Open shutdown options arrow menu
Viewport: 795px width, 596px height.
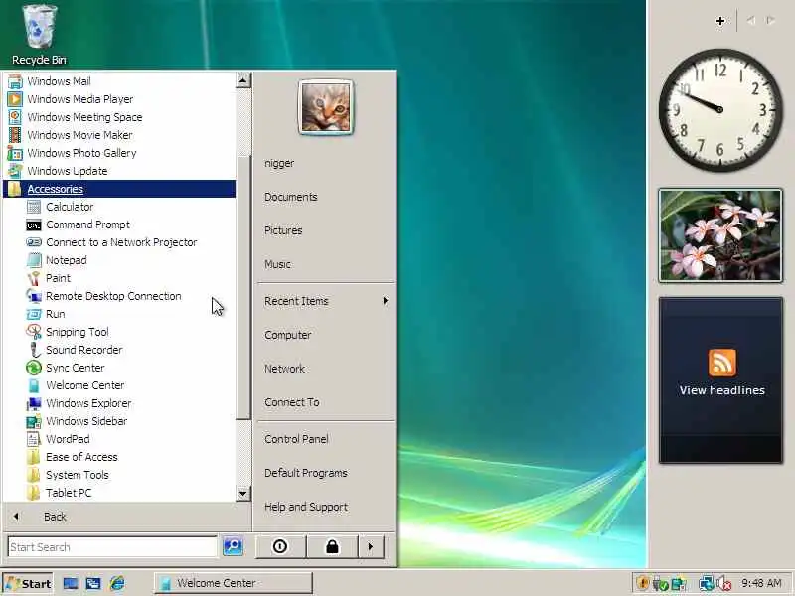(x=371, y=547)
